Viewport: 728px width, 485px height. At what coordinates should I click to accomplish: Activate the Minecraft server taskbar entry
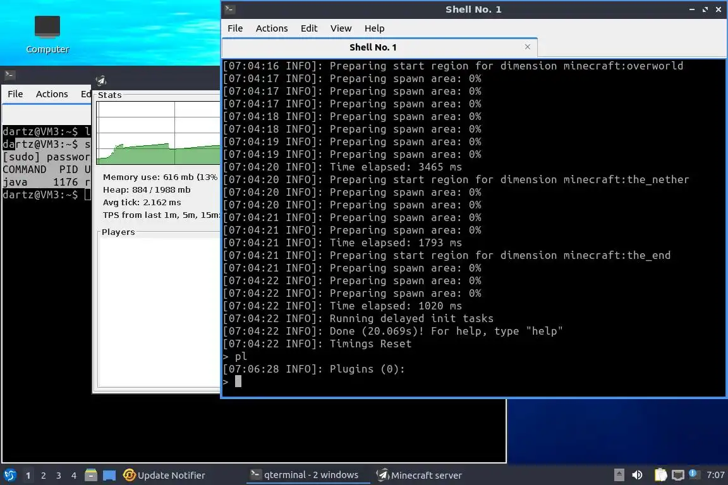coord(419,476)
